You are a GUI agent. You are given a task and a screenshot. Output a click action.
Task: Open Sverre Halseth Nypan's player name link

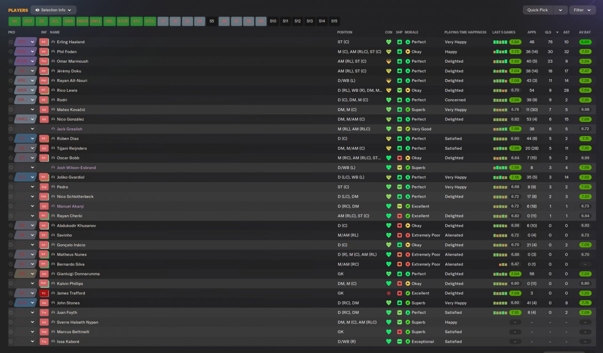(x=78, y=322)
